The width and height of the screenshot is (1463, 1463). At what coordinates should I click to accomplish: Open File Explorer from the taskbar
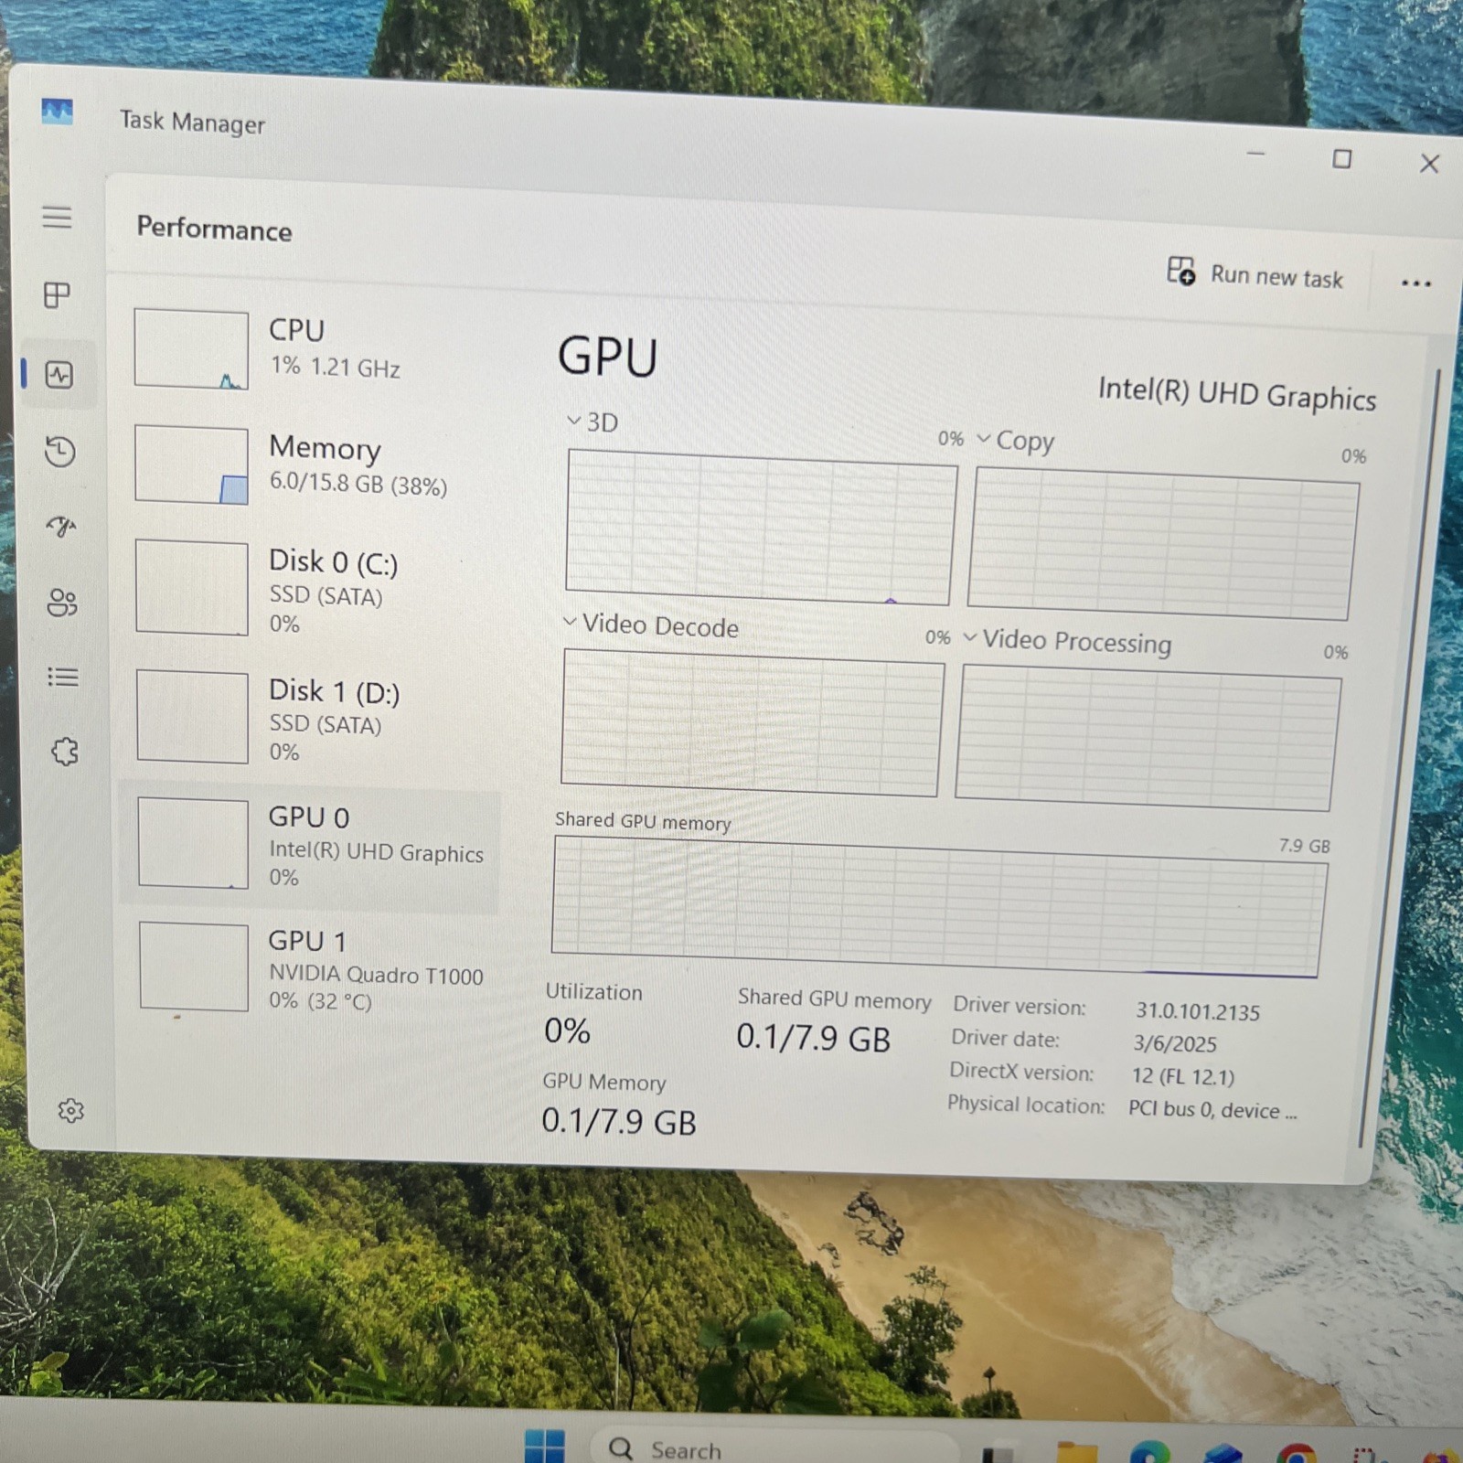coord(1076,1450)
